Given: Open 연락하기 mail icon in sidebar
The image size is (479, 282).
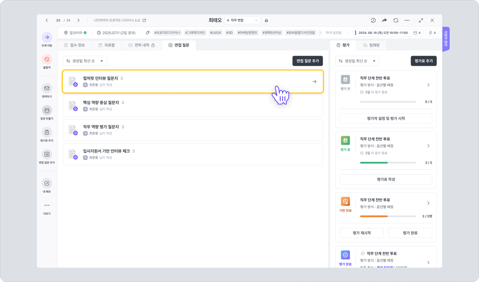Looking at the screenshot, I should (x=47, y=88).
